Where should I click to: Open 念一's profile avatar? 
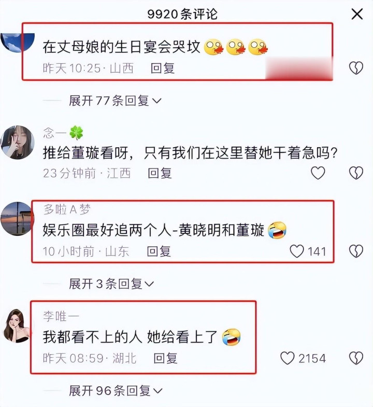(18, 142)
